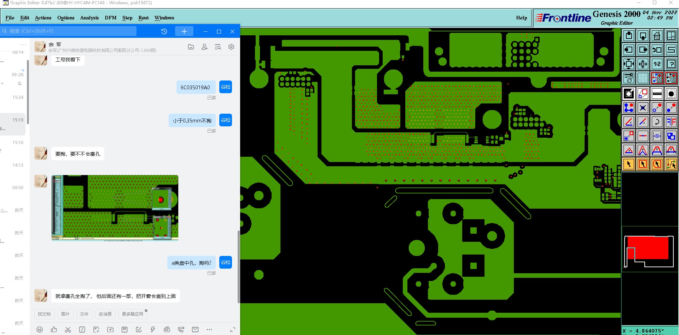Click the delete feature X icon

tap(643, 108)
